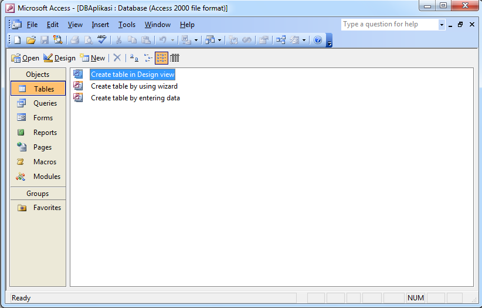Screen dimensions: 482x308
Task: Select Tables in the Objects bar
Action: [x=38, y=89]
